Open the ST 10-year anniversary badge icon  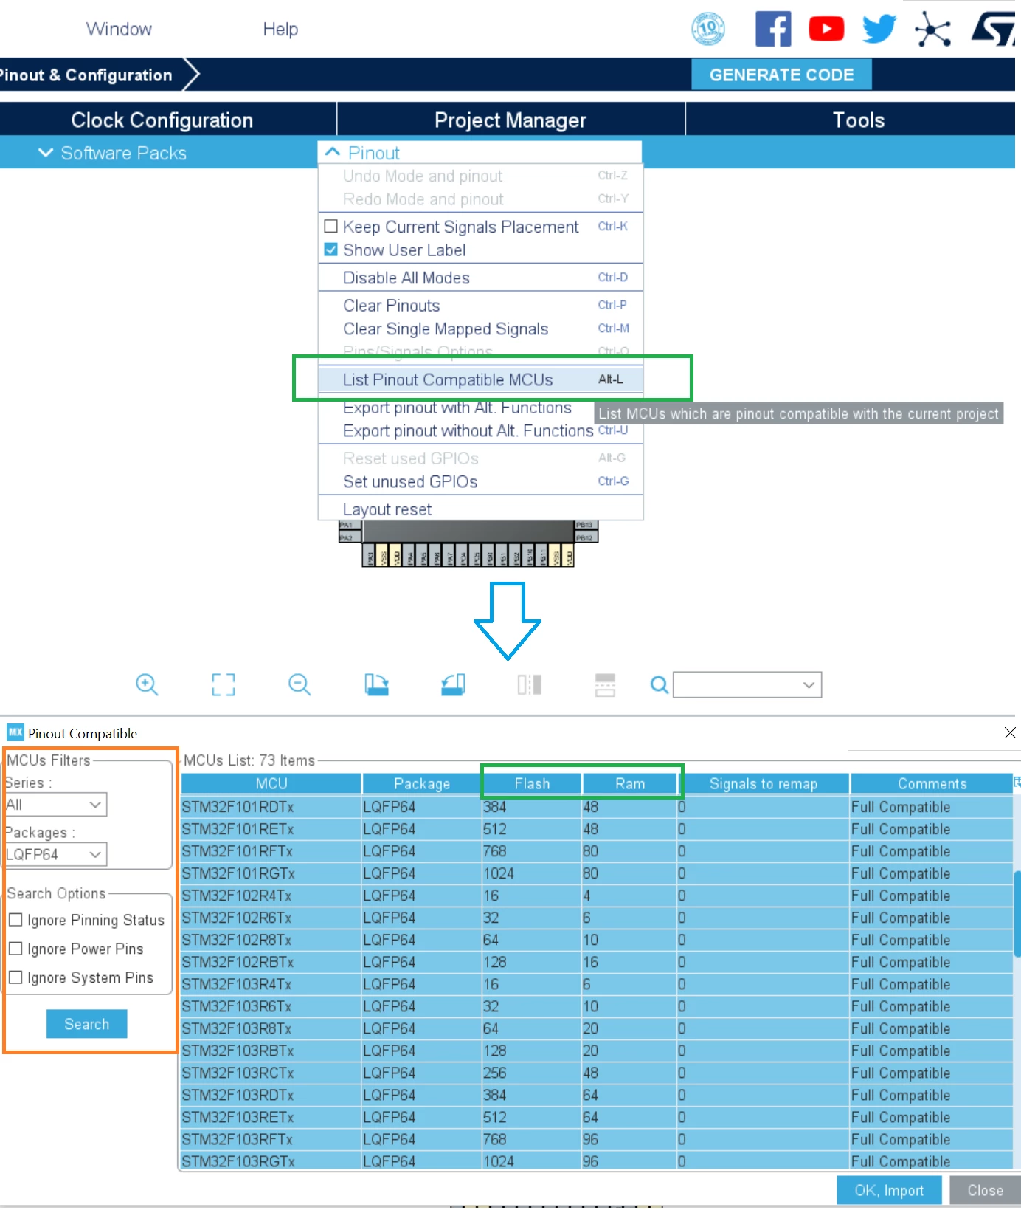(707, 29)
